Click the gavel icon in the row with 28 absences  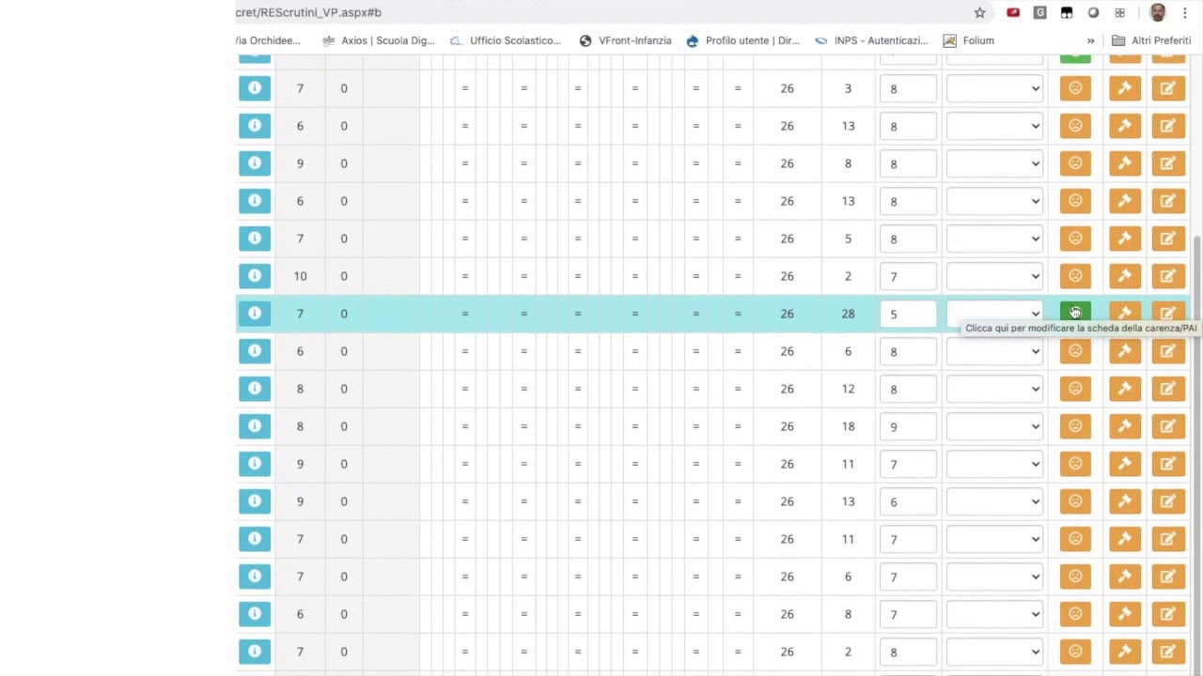(1125, 314)
